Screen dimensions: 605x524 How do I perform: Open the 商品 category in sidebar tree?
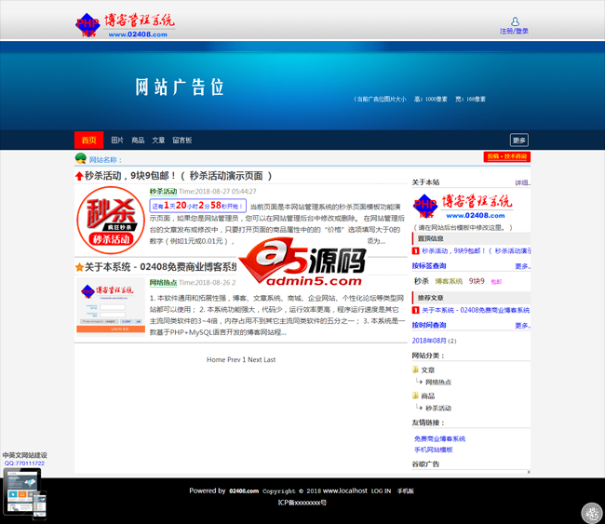coord(428,396)
